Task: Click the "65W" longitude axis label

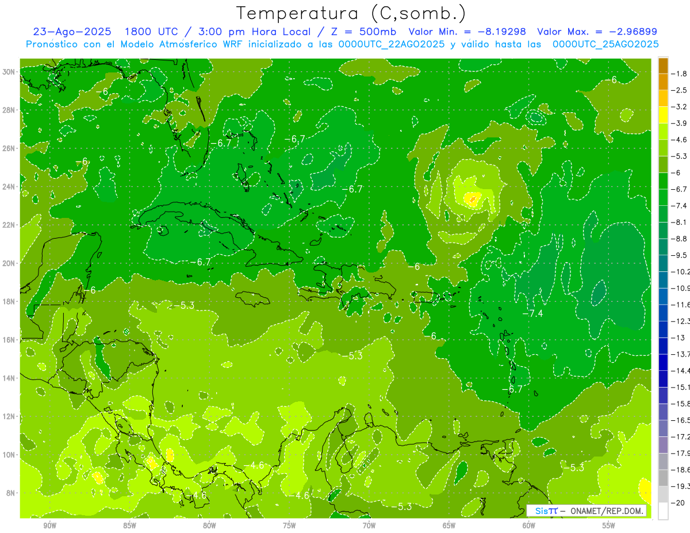Action: point(449,526)
